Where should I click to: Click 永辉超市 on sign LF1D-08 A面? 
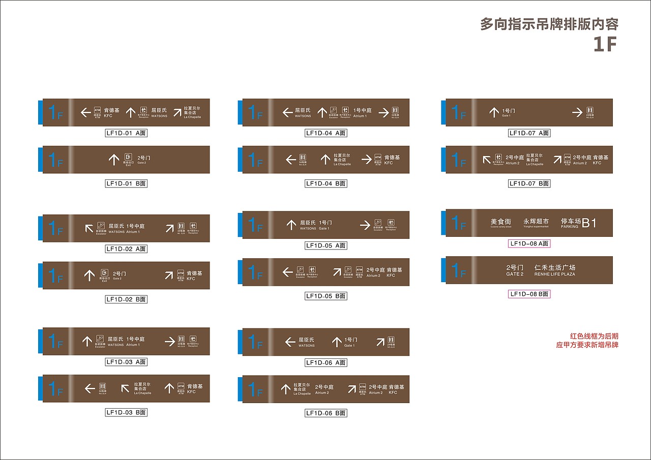point(536,223)
